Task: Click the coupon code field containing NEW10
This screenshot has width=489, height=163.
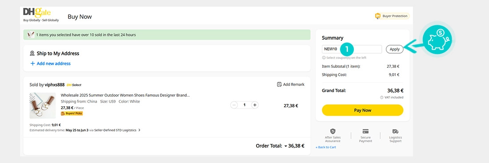Action: point(352,49)
